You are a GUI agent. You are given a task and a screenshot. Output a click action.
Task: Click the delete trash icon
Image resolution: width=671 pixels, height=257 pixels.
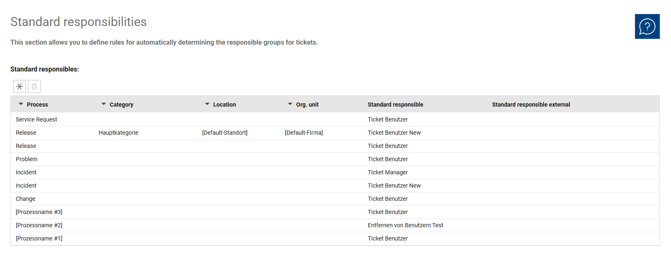[x=34, y=86]
